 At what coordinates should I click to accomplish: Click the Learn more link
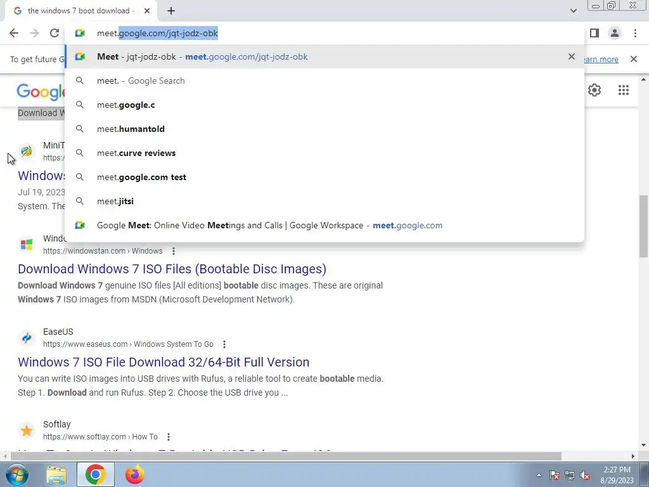601,59
